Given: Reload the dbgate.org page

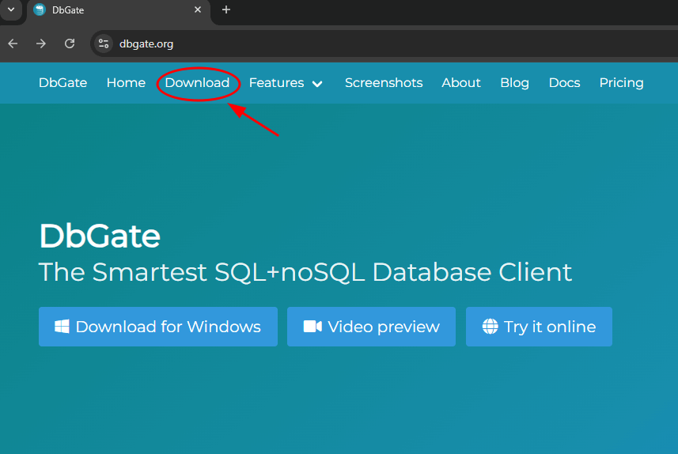Looking at the screenshot, I should pos(70,44).
